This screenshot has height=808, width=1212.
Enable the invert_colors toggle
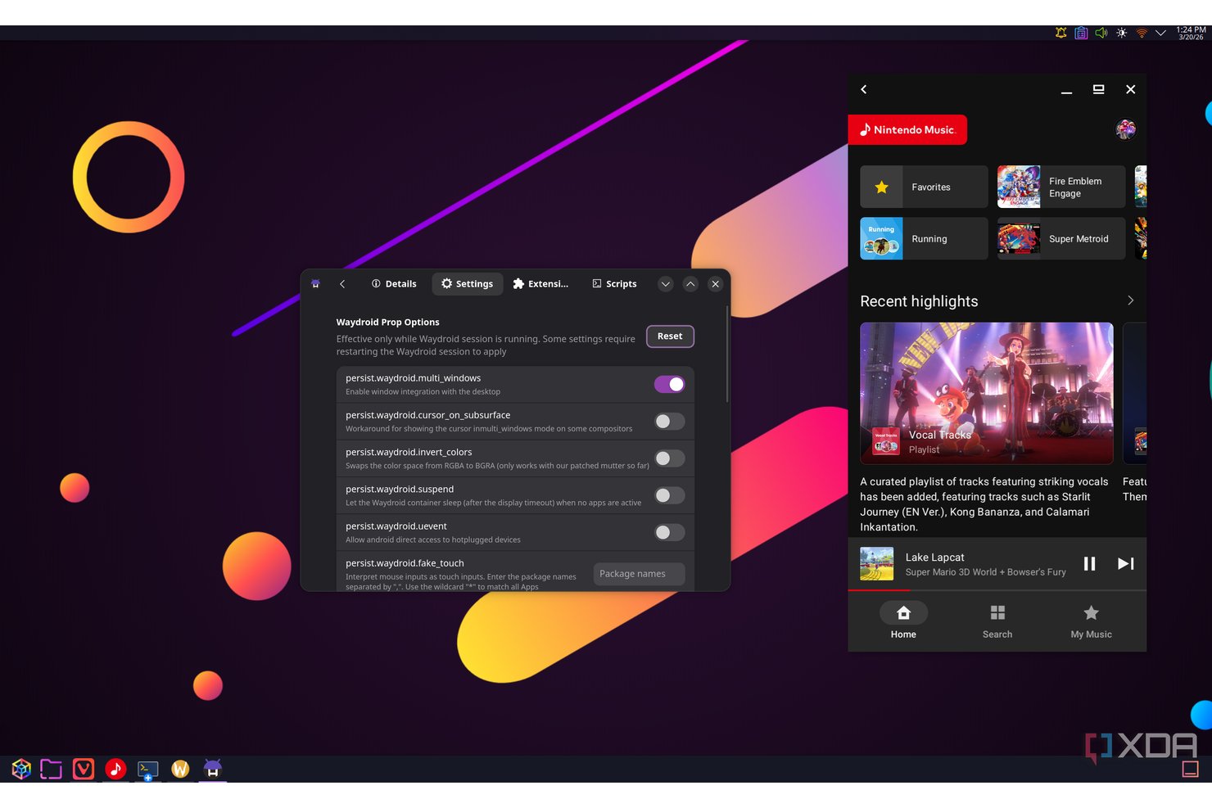[x=670, y=458]
